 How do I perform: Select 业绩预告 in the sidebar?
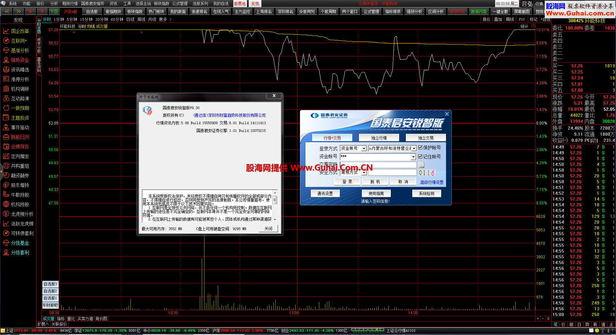coord(16,147)
